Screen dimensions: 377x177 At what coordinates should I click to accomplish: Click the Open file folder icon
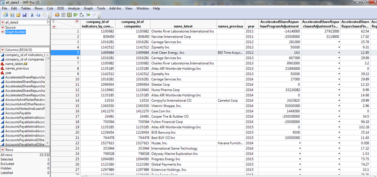click(18, 15)
